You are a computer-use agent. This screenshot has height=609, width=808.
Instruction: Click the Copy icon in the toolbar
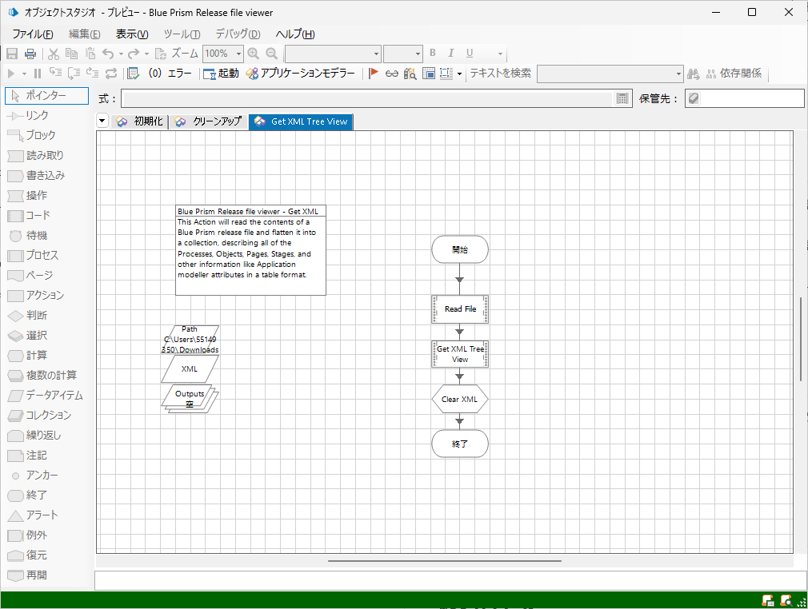click(72, 54)
